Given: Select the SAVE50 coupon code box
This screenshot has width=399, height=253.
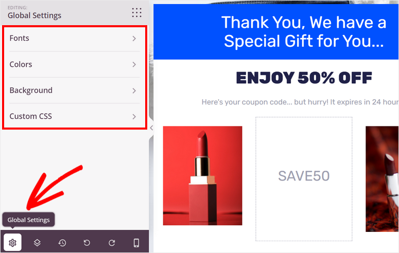Looking at the screenshot, I should pos(304,179).
